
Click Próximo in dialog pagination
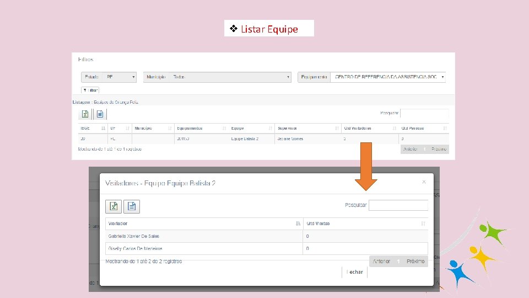click(x=415, y=261)
